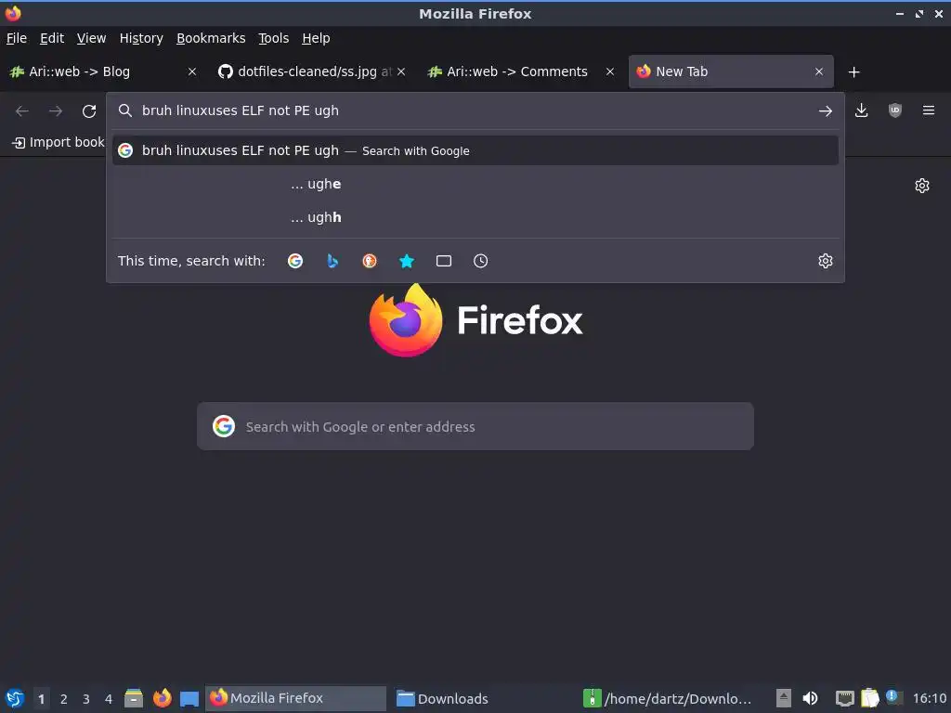Search this time with DuckDuckGo icon
951x713 pixels.
pos(370,261)
